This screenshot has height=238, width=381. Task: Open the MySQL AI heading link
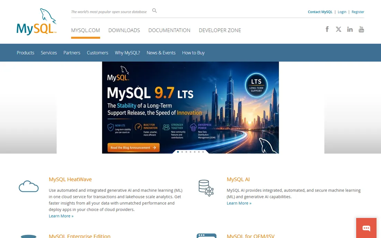point(238,179)
